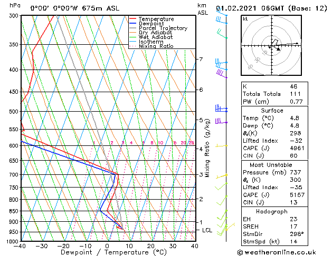Click the weatheronline.co.uk copyright text
The image size is (332, 256).
click(277, 252)
